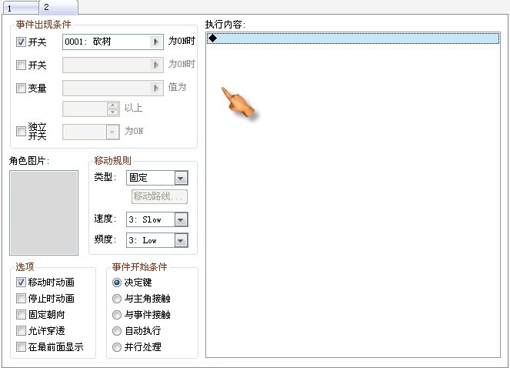Screen dimensions: 510x368
Task: Decrease variable value with down stepper arrow
Action: (113, 112)
